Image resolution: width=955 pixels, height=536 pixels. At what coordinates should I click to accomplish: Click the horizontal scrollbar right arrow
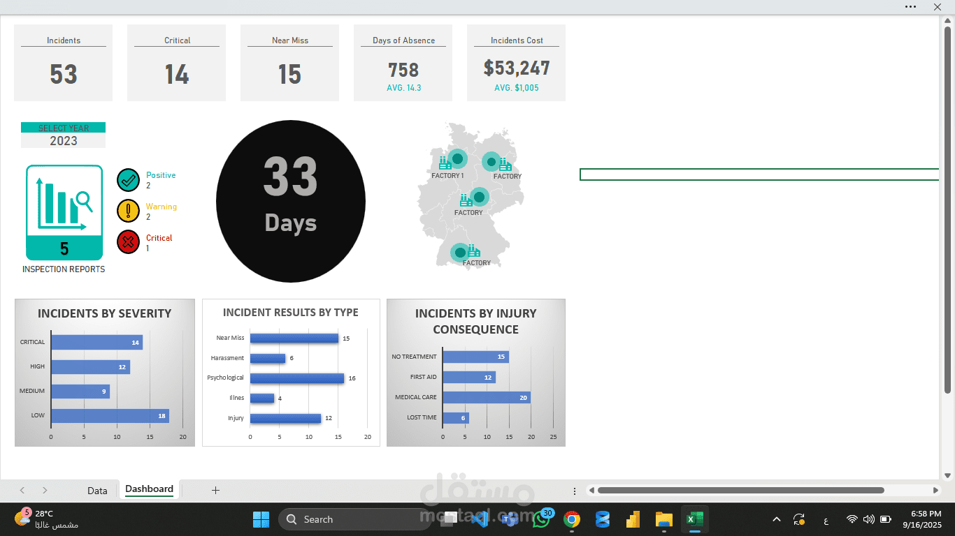click(x=936, y=491)
